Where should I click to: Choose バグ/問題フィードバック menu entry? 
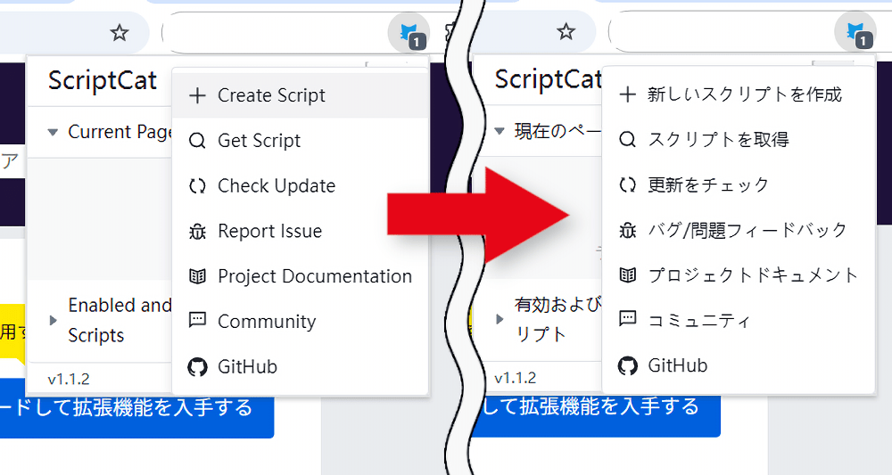pos(739,230)
